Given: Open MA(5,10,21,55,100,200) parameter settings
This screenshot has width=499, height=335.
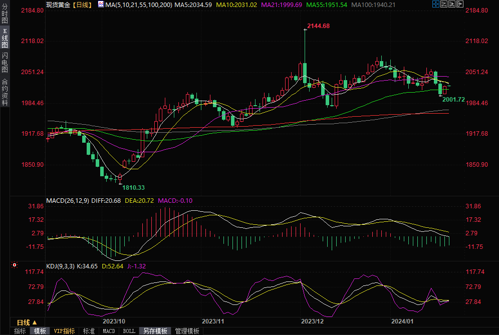Looking at the screenshot, I should pos(139,5).
